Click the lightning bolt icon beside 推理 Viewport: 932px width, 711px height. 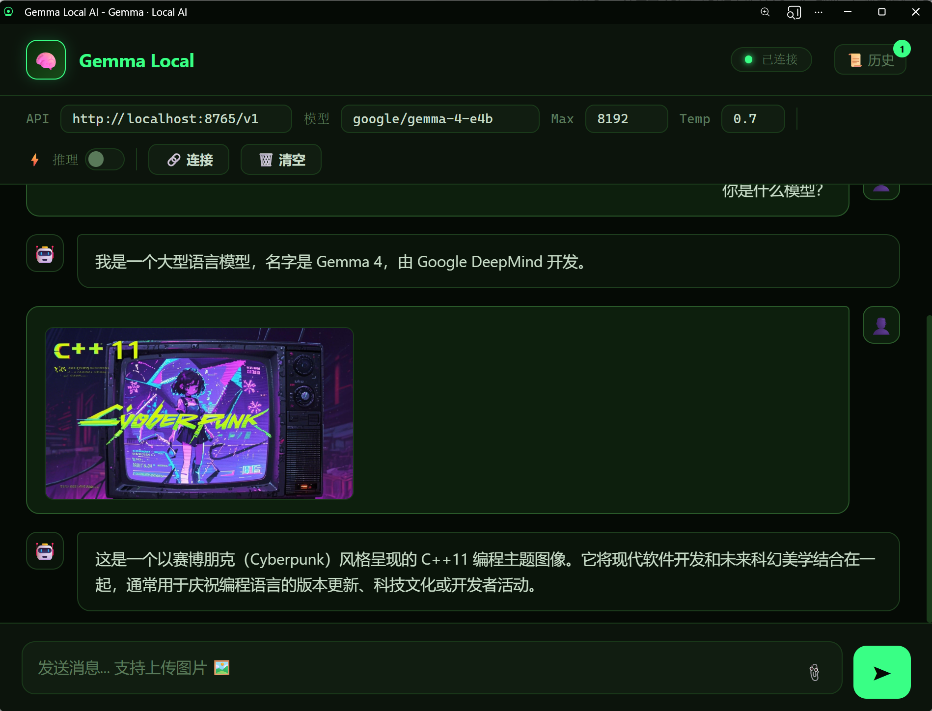pyautogui.click(x=34, y=160)
